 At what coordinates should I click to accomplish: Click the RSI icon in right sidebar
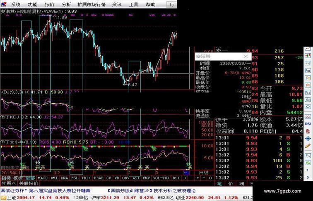[x=308, y=124]
